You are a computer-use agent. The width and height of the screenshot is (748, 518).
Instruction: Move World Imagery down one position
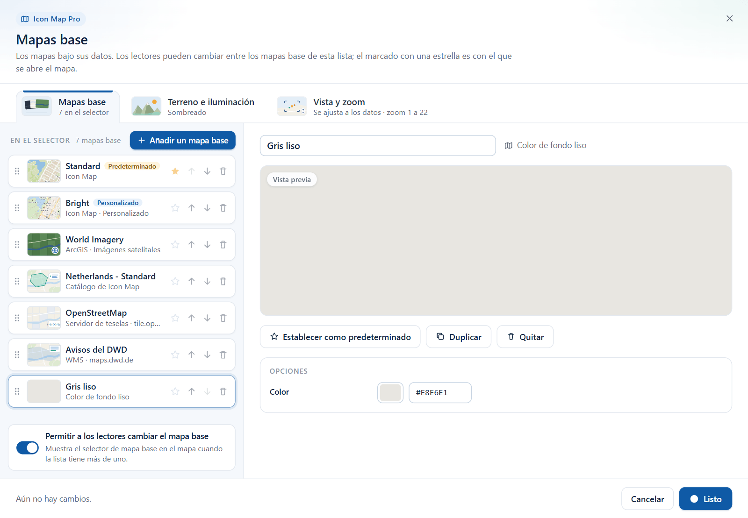(207, 244)
